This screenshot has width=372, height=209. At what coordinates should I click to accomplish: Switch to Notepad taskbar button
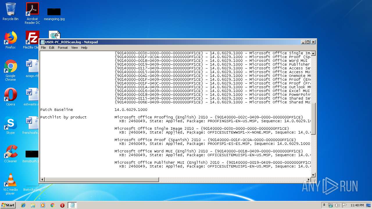72,205
